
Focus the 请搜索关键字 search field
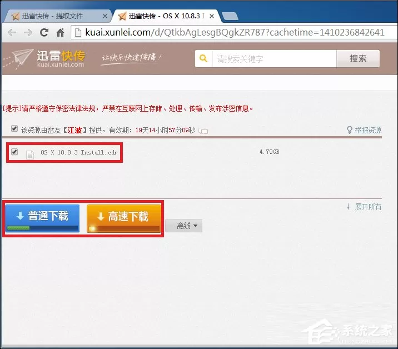(274, 59)
